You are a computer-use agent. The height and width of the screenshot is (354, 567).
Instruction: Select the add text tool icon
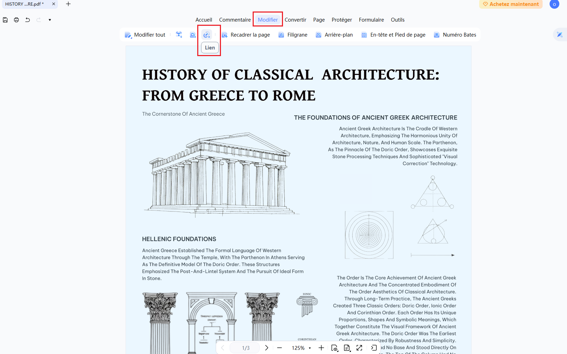(x=179, y=34)
